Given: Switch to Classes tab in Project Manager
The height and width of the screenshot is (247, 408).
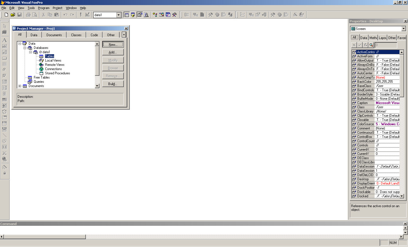Looking at the screenshot, I should click(x=76, y=35).
